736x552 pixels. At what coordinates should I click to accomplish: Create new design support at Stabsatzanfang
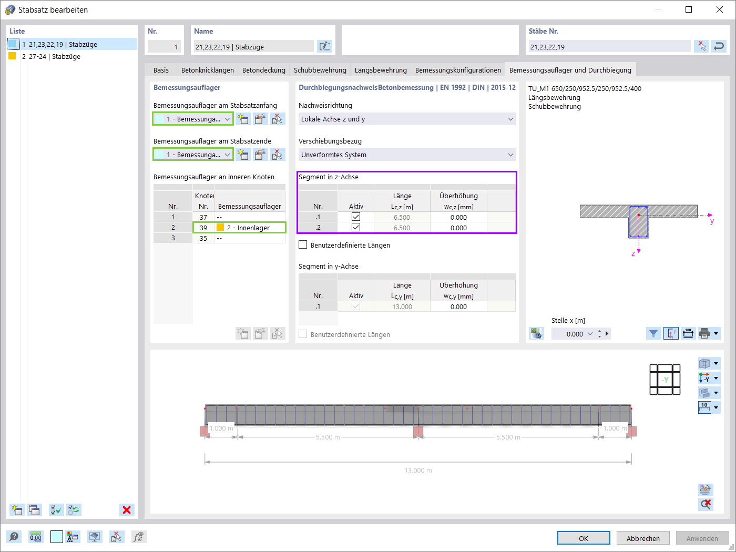(x=243, y=119)
